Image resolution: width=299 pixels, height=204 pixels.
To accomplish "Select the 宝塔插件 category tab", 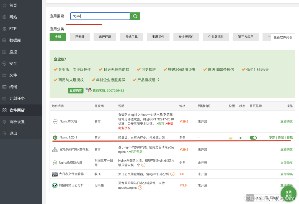I will [158, 37].
